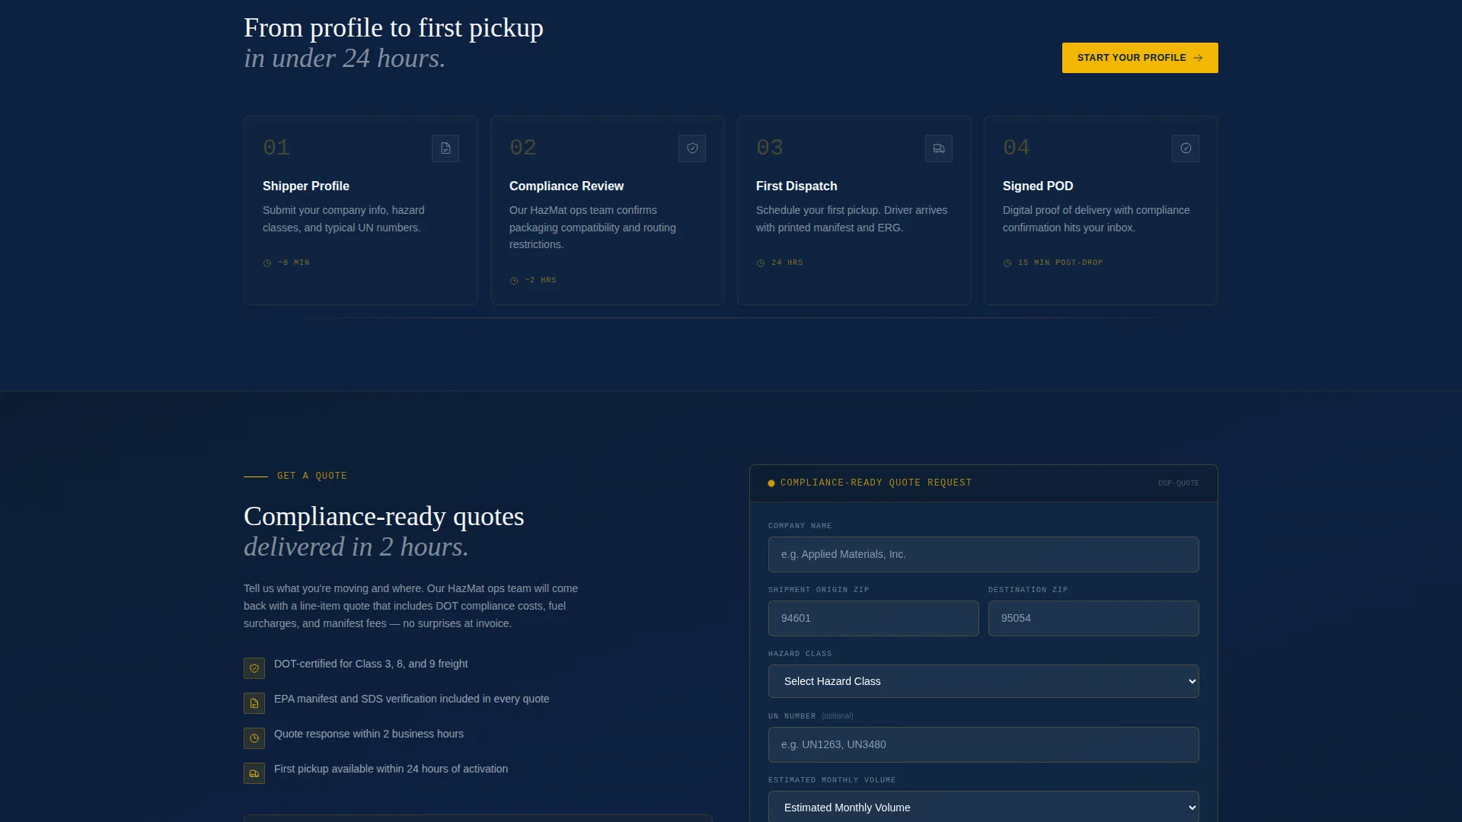Click the step number 04
Image resolution: width=1462 pixels, height=822 pixels.
(x=1017, y=148)
